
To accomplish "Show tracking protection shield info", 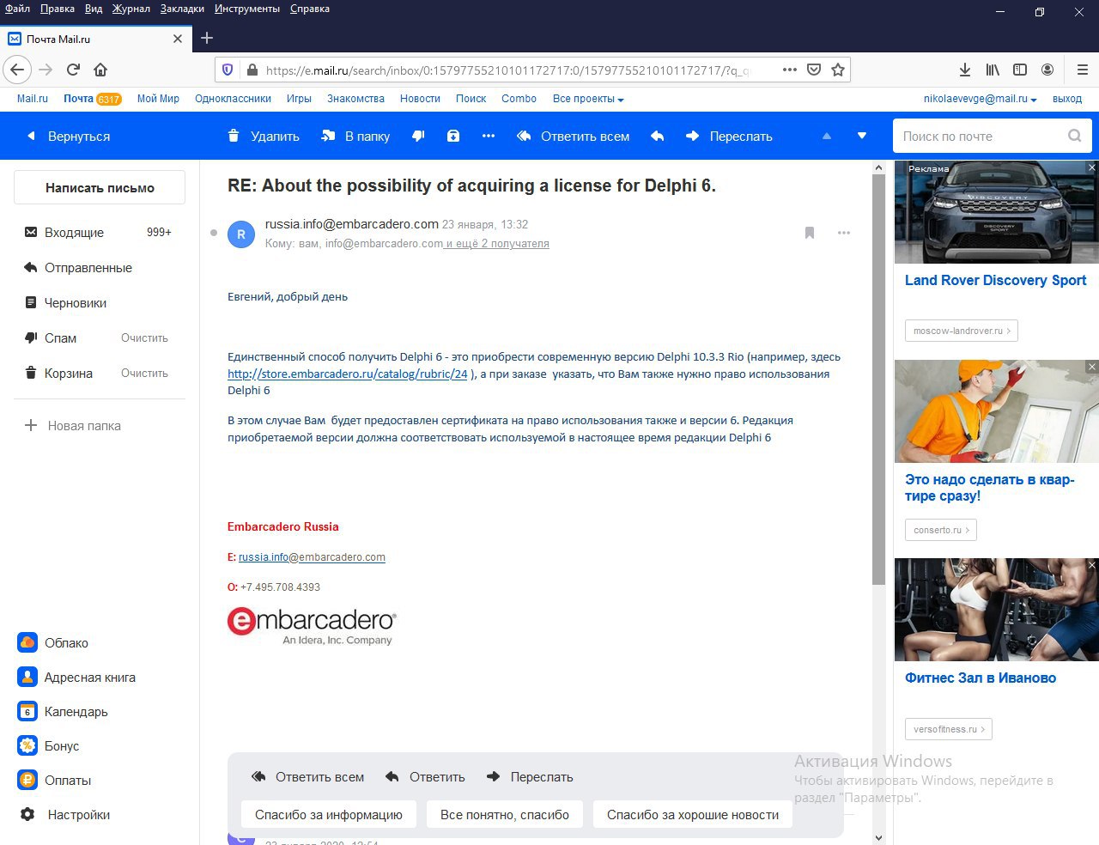I will [228, 70].
